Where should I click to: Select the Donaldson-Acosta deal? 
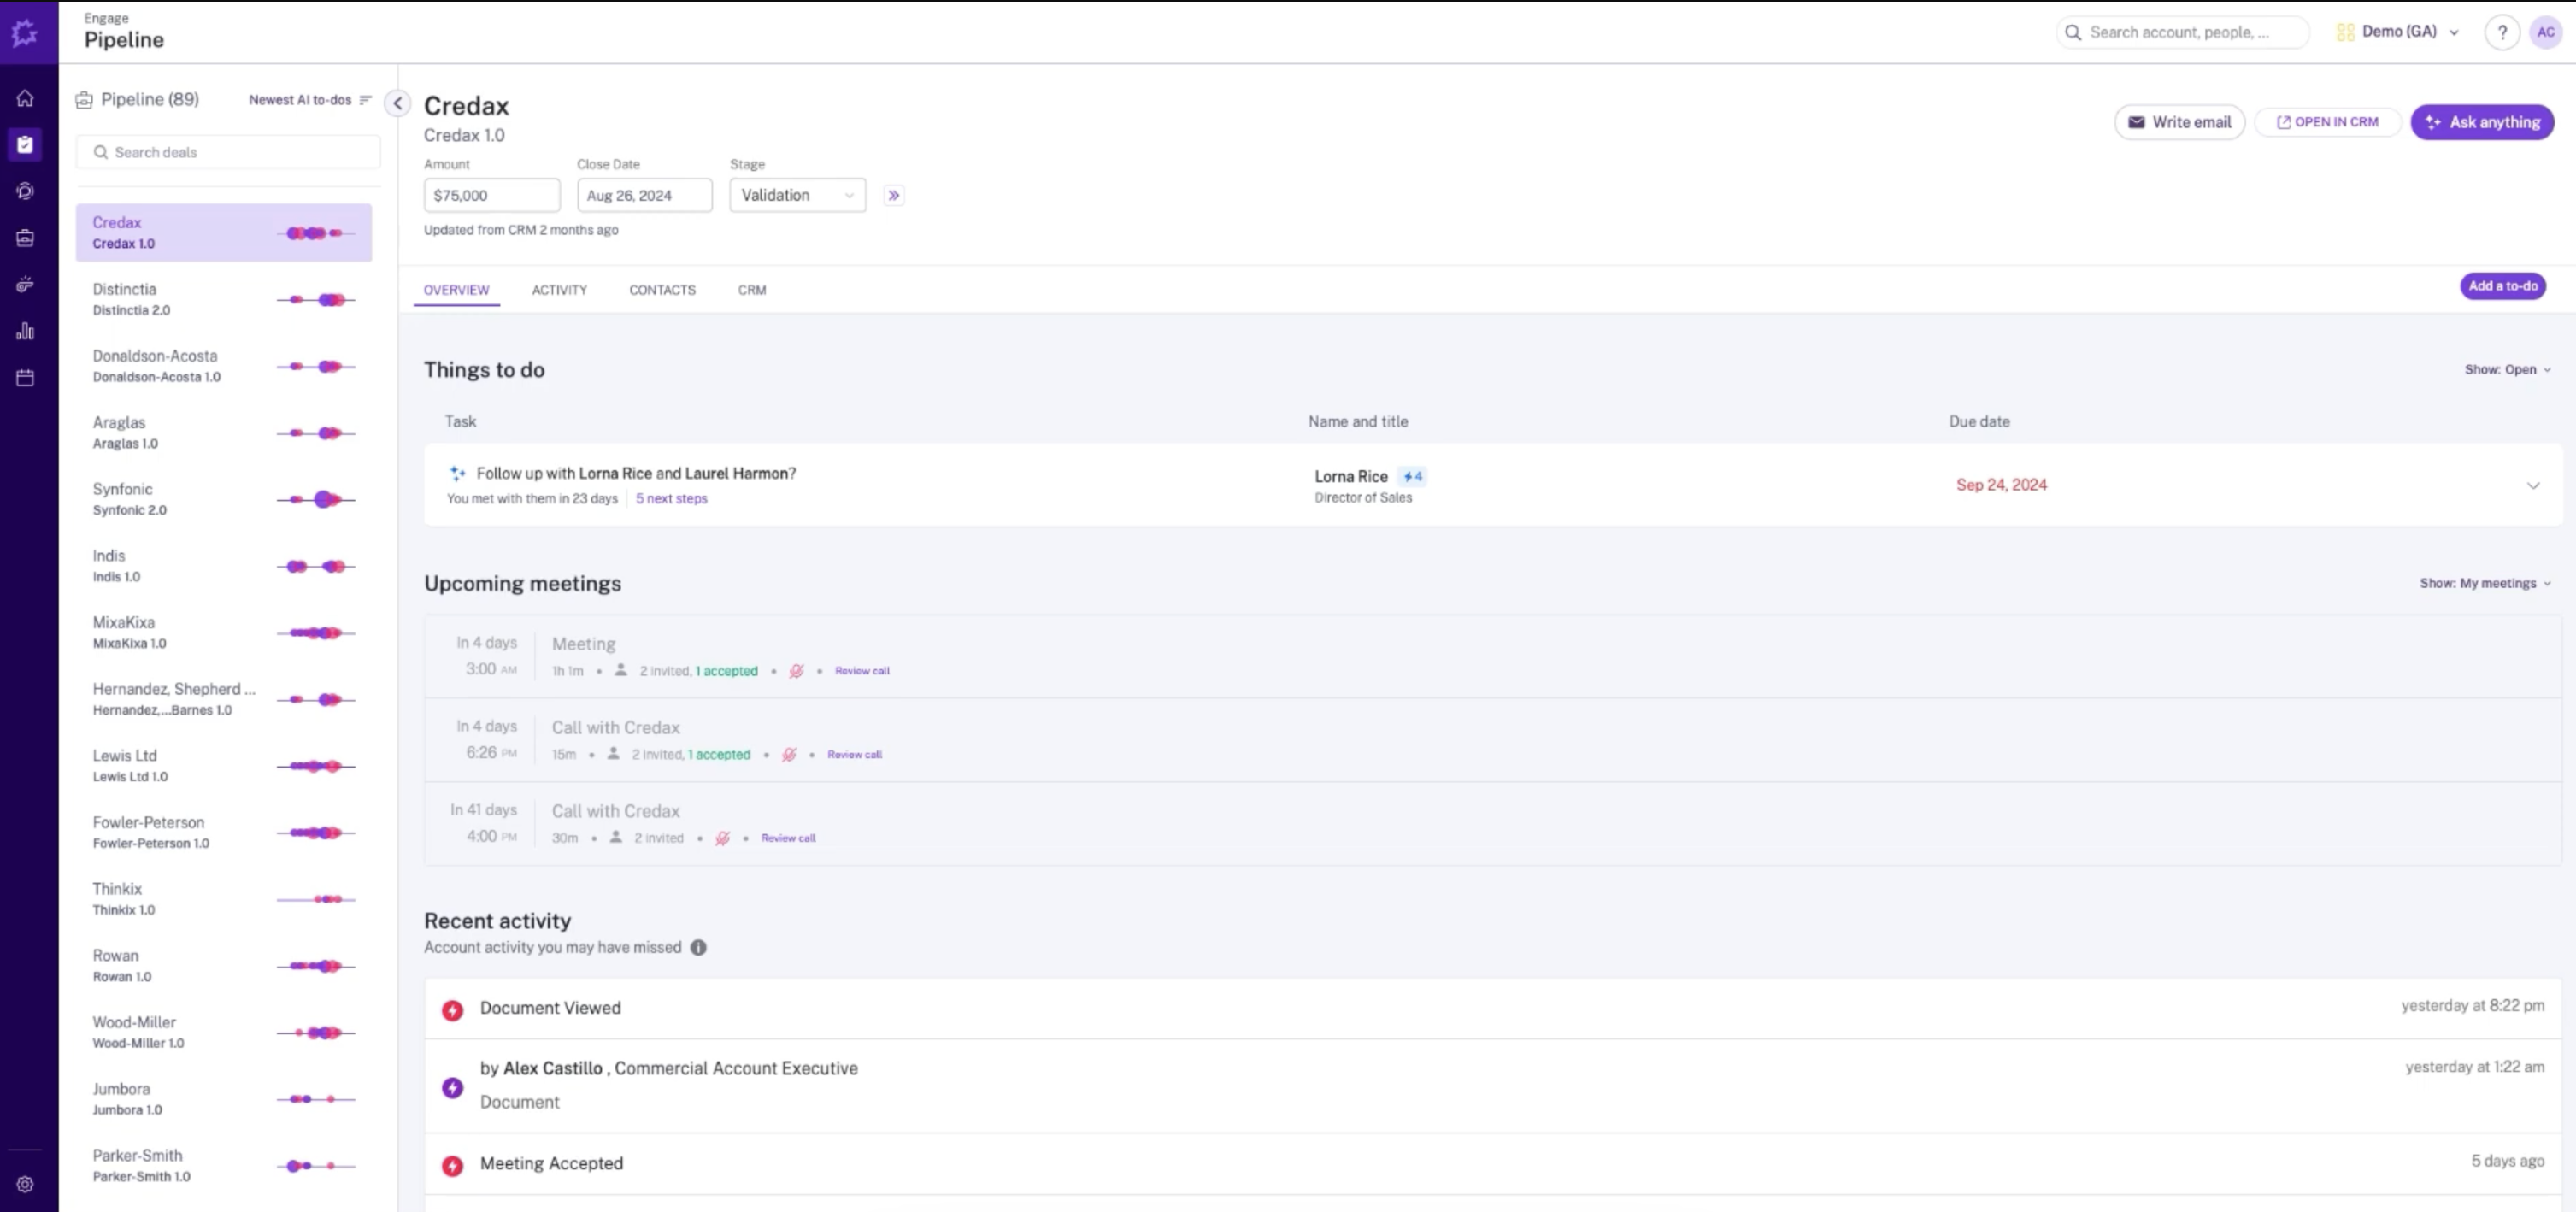point(224,366)
